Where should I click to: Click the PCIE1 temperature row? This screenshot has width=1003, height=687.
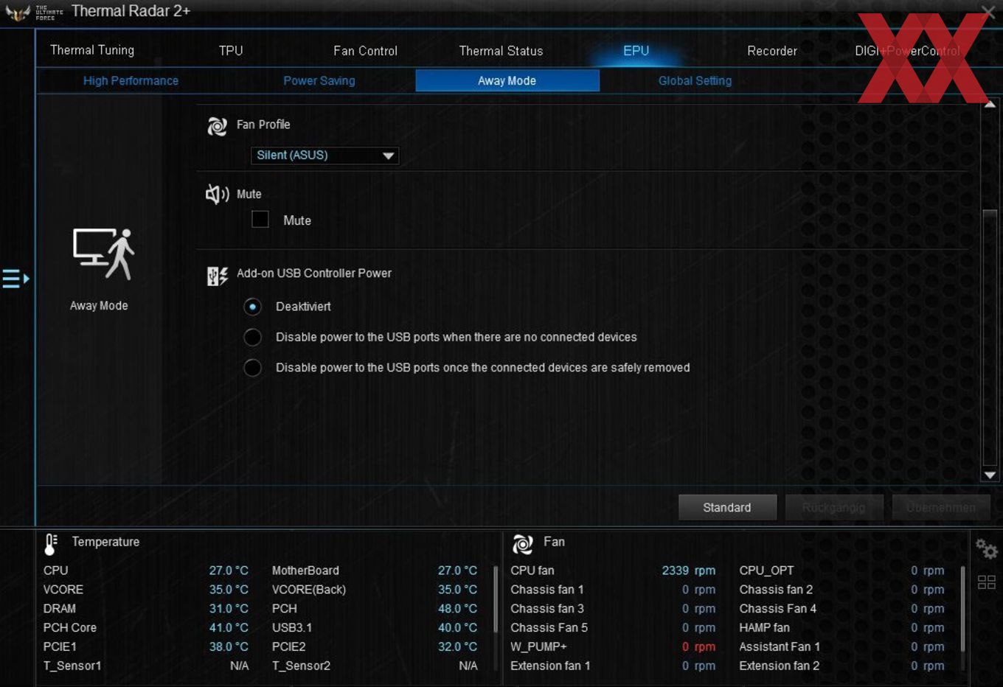click(146, 647)
